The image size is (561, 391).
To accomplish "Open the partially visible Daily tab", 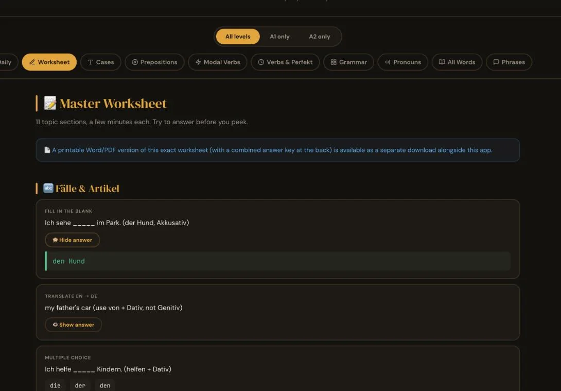I will 7,62.
